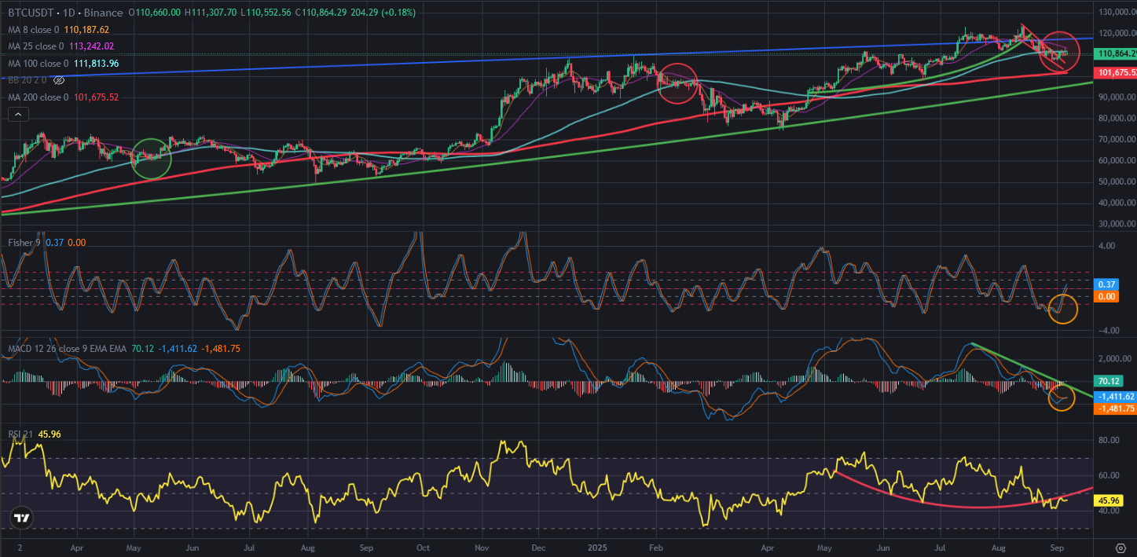
Task: Click the blue -1,411.62 MACD axis label
Action: [1116, 397]
